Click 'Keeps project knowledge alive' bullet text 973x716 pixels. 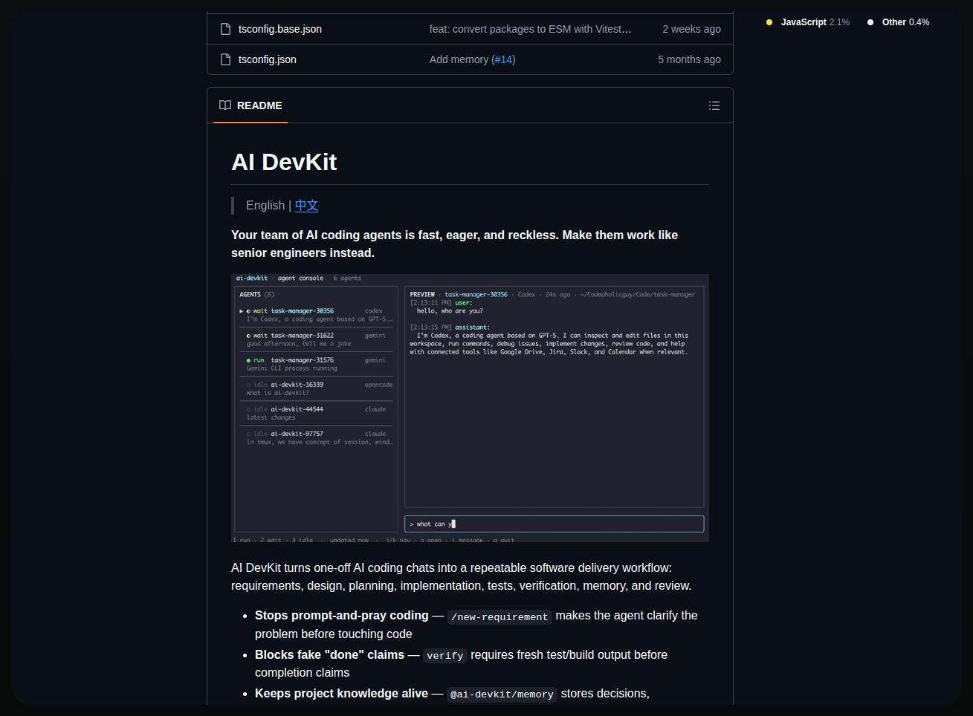coord(341,694)
